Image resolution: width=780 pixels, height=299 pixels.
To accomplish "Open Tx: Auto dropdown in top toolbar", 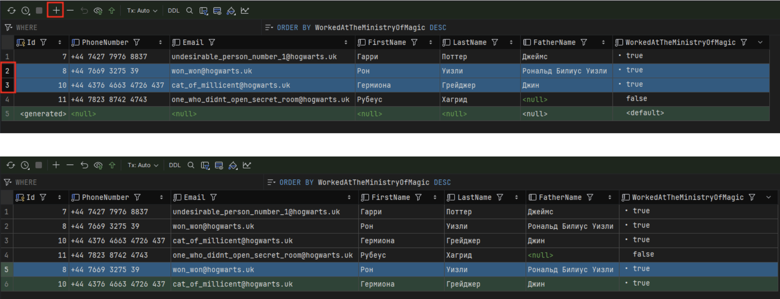I will click(142, 11).
